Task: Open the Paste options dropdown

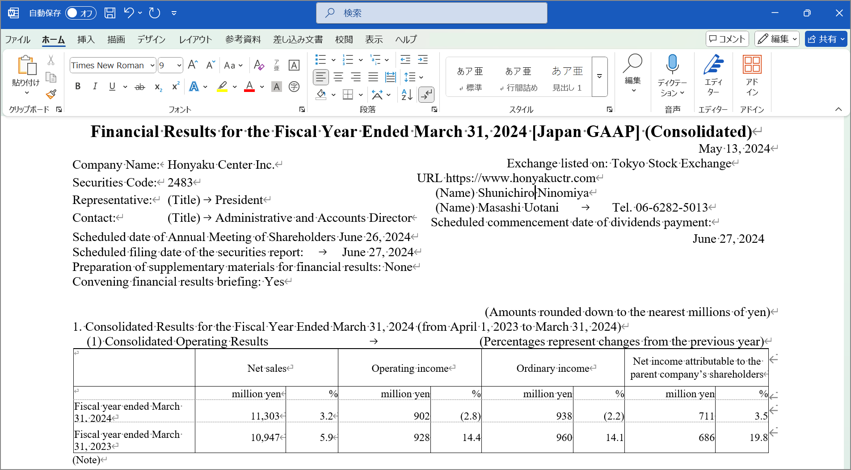Action: [26, 93]
